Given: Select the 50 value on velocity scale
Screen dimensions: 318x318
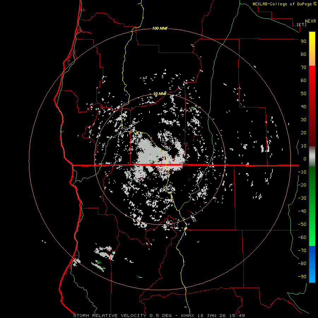Looking at the screenshot, I should (x=304, y=94).
